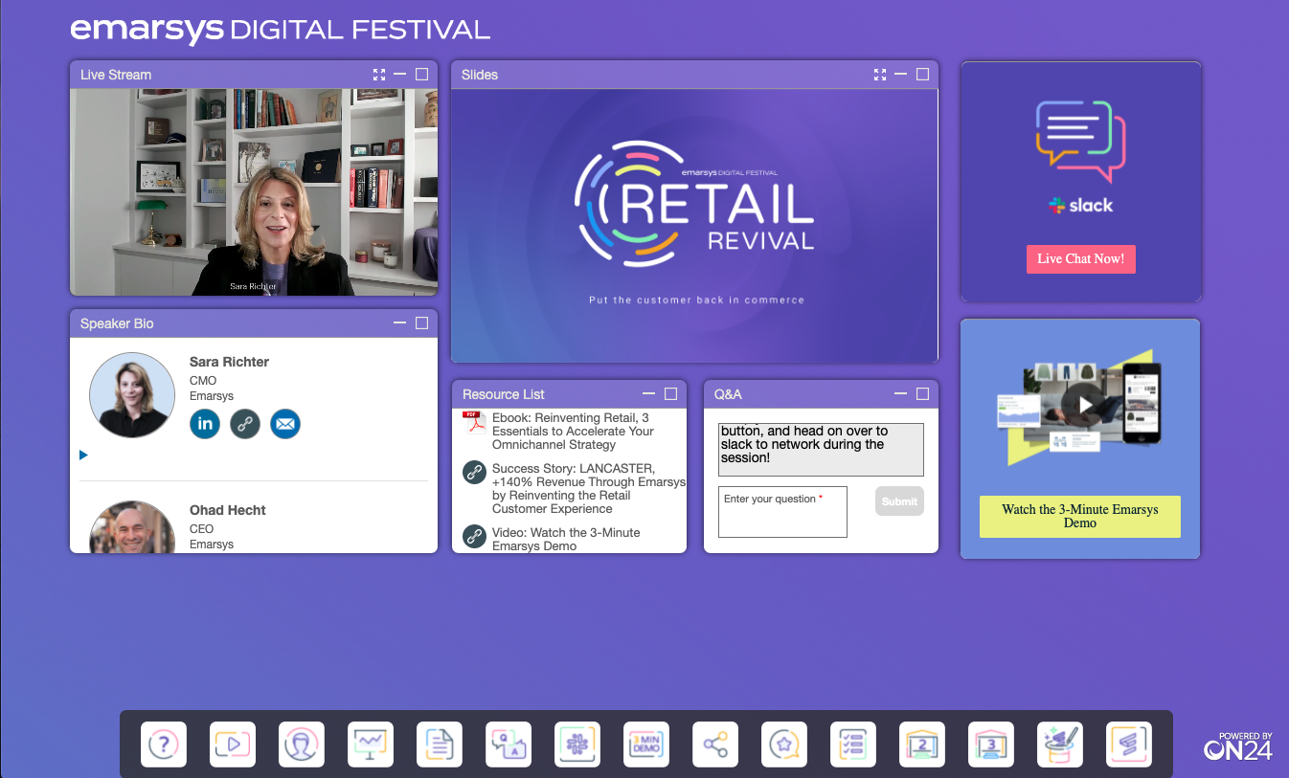Click the PDF icon for Reinventing Retail ebook

pos(474,422)
